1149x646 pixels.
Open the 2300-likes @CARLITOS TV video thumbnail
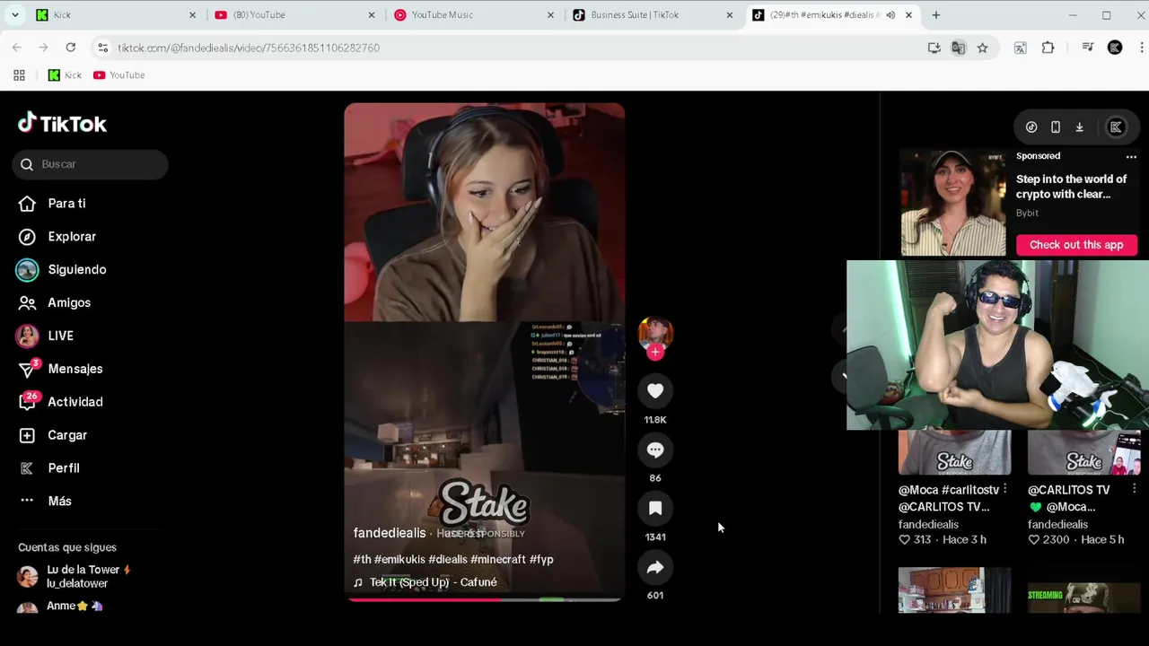[1083, 452]
